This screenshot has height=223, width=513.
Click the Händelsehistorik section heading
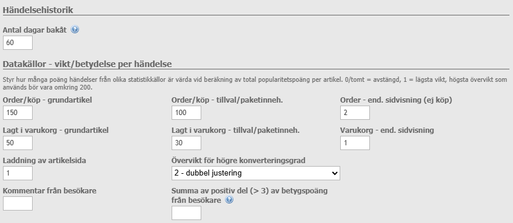37,10
